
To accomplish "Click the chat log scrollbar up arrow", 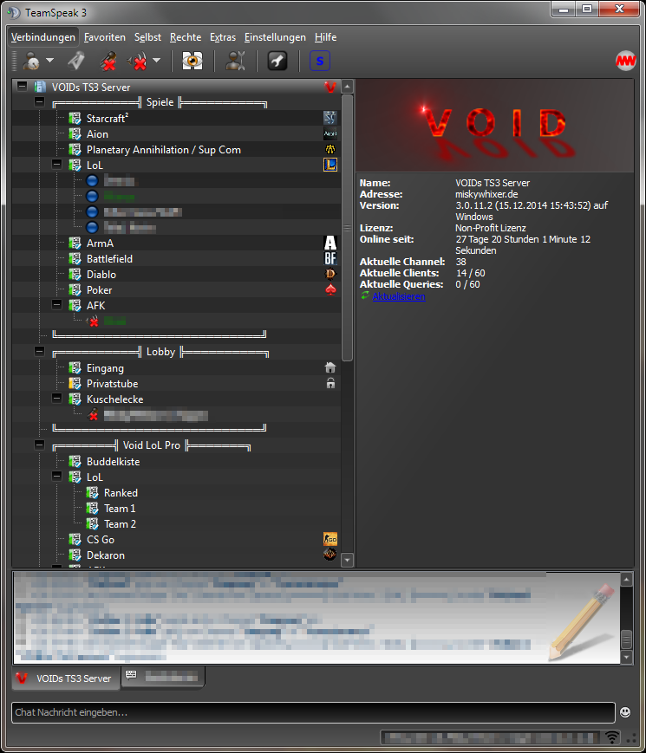I will 626,580.
